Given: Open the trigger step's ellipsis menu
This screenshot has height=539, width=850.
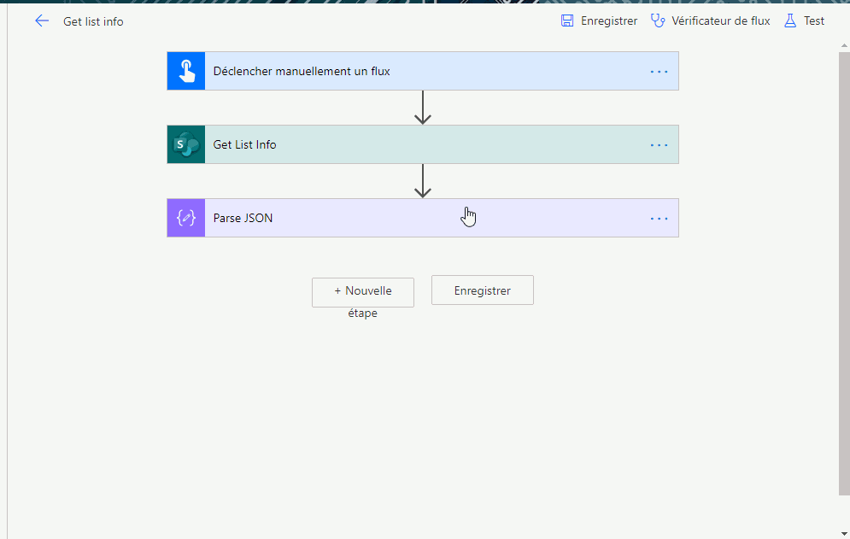Looking at the screenshot, I should pyautogui.click(x=659, y=72).
